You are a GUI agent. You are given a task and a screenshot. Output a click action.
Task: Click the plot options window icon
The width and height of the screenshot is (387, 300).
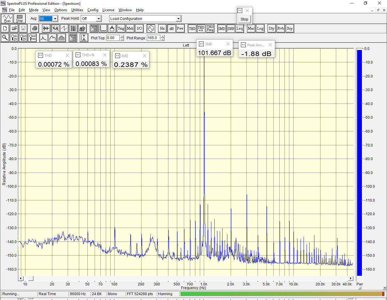73,38
